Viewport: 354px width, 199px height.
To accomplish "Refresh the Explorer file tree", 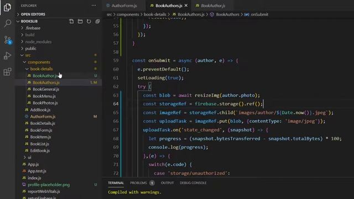I will 88,21.
